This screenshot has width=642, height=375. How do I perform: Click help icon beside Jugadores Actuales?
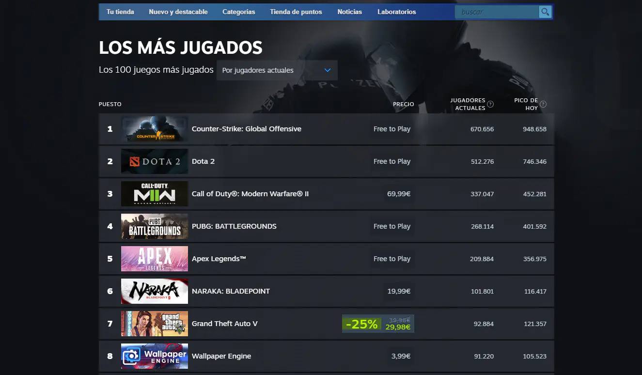[x=490, y=104]
